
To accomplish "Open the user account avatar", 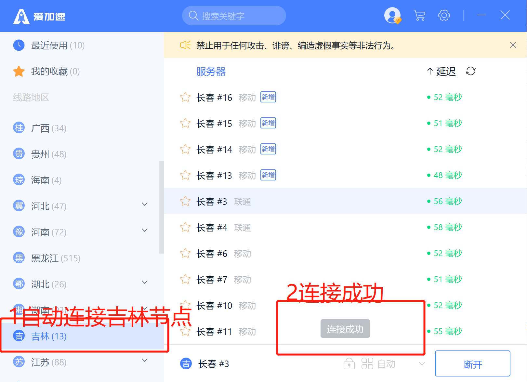I will pyautogui.click(x=392, y=15).
